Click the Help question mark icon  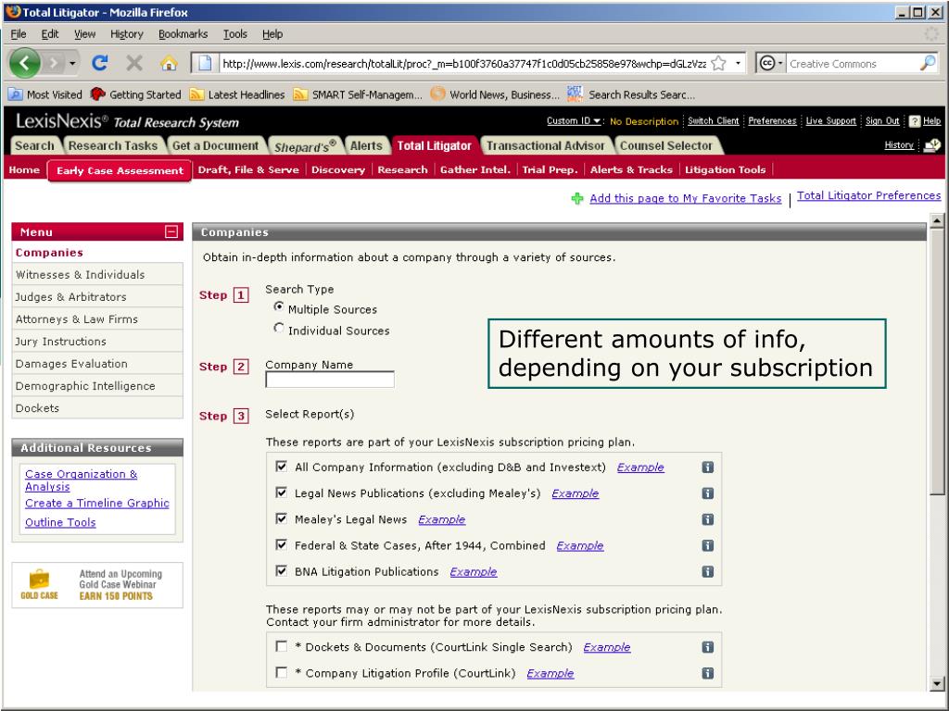(x=915, y=121)
